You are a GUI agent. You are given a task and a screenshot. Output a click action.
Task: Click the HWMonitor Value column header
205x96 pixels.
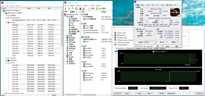31,8
